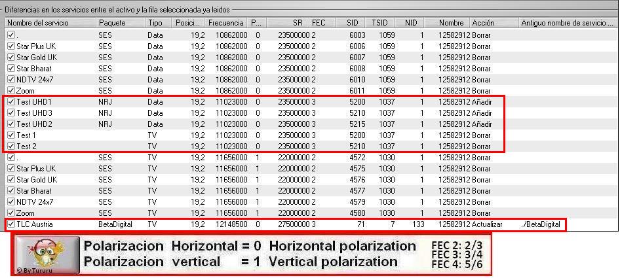Toggle checkbox of dot service with SID 4572
The image size is (620, 278).
tap(11, 158)
